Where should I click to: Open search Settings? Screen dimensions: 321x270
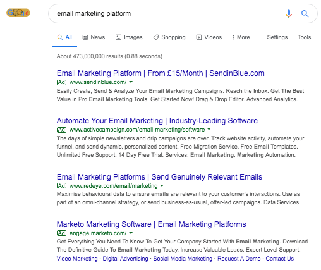click(277, 37)
